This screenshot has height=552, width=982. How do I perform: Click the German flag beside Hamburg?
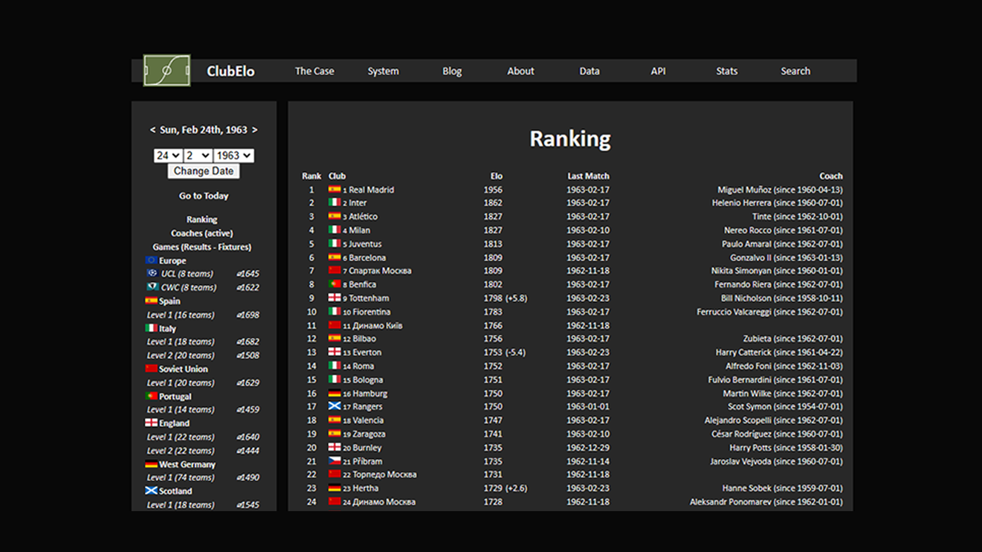pos(334,393)
